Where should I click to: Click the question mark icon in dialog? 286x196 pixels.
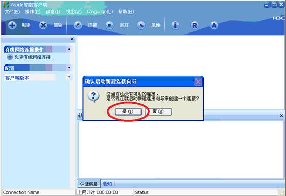point(93,96)
